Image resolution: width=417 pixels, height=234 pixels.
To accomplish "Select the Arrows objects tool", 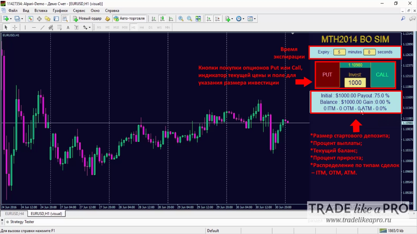I will (85, 27).
